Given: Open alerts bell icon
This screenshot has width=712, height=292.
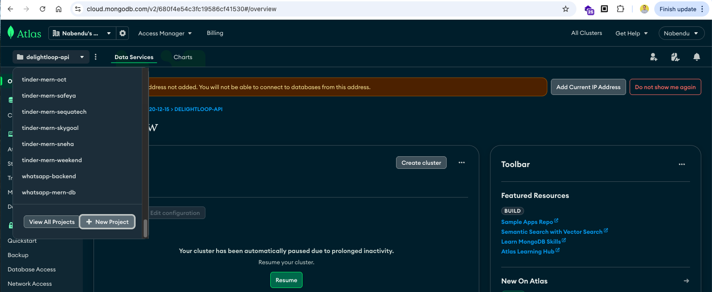Looking at the screenshot, I should [697, 57].
